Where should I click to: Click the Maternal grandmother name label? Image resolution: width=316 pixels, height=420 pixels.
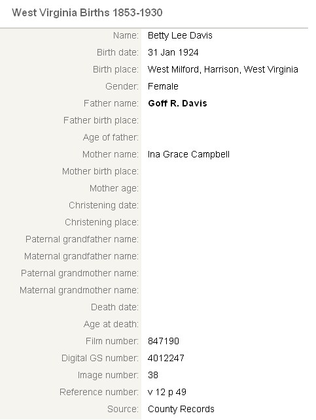tap(79, 291)
